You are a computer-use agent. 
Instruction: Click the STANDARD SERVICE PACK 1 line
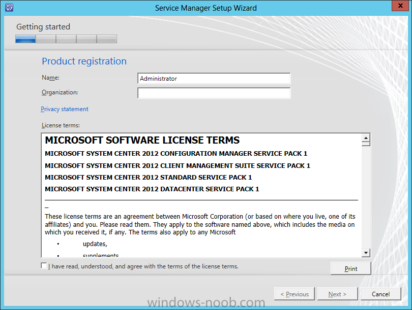pyautogui.click(x=149, y=178)
